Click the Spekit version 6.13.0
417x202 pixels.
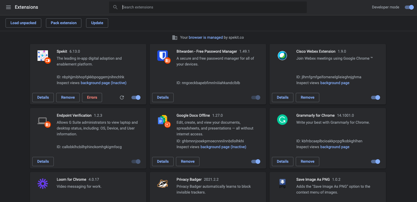(75, 52)
